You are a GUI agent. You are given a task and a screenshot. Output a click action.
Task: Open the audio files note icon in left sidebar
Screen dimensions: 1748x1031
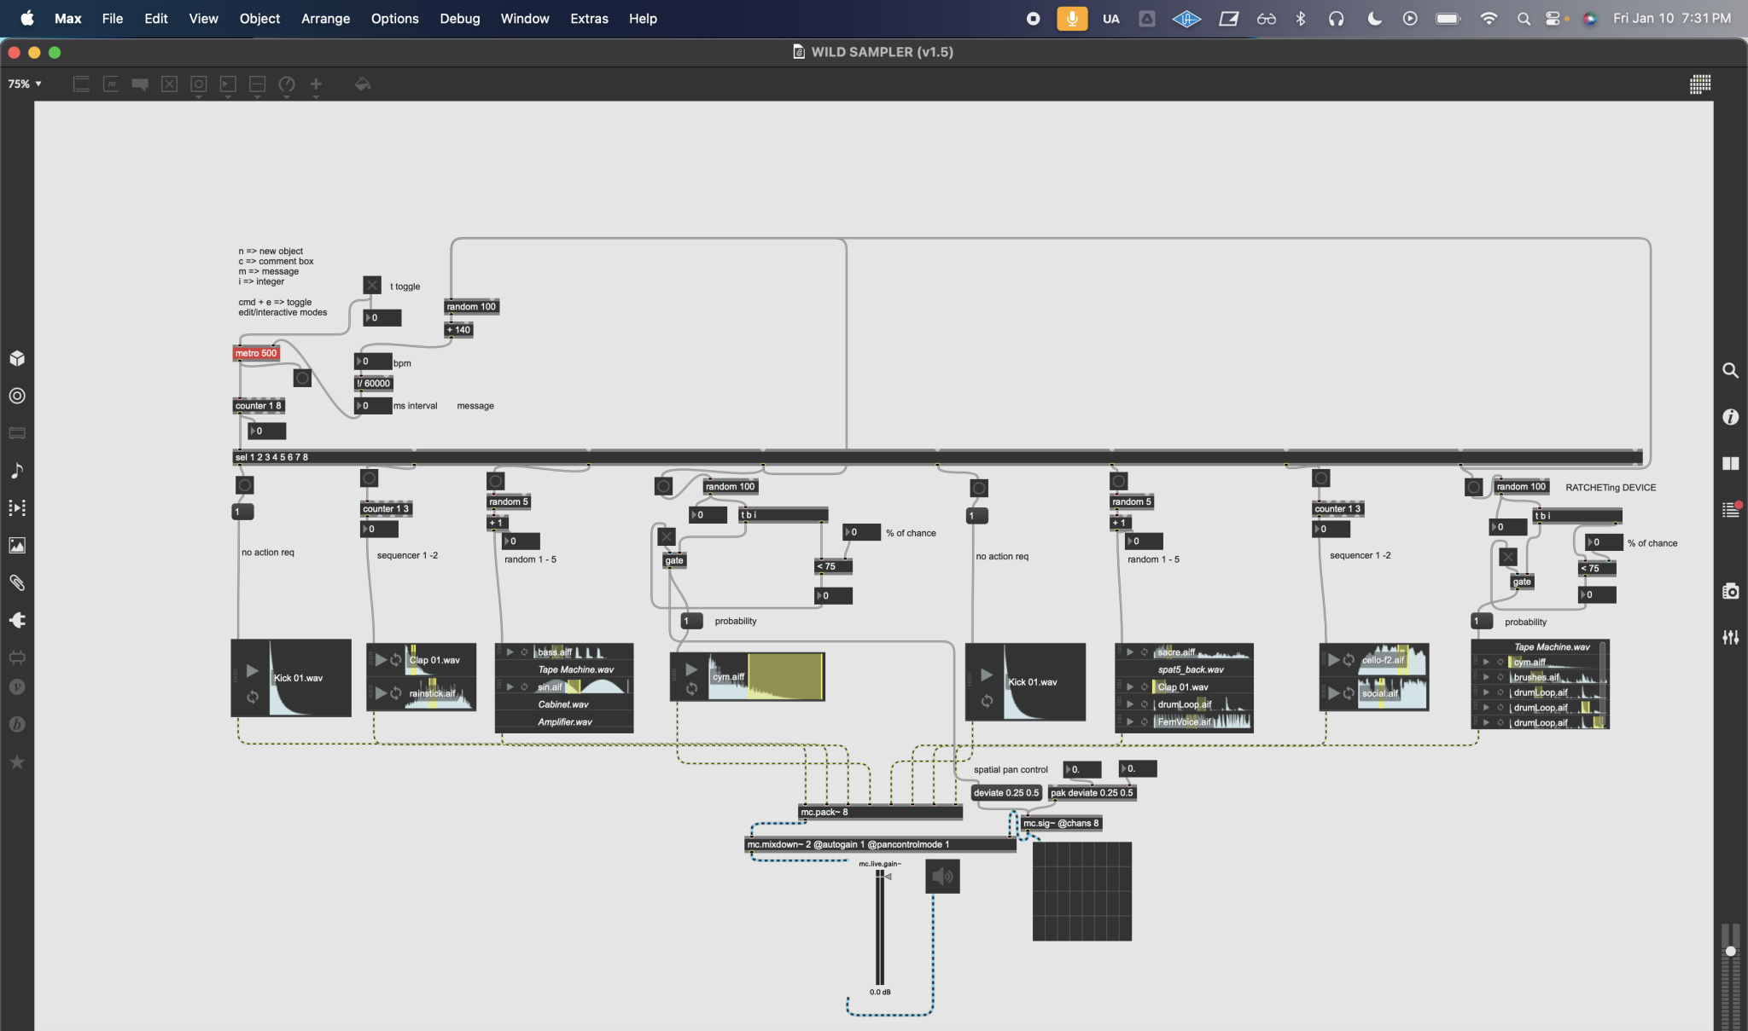coord(17,470)
